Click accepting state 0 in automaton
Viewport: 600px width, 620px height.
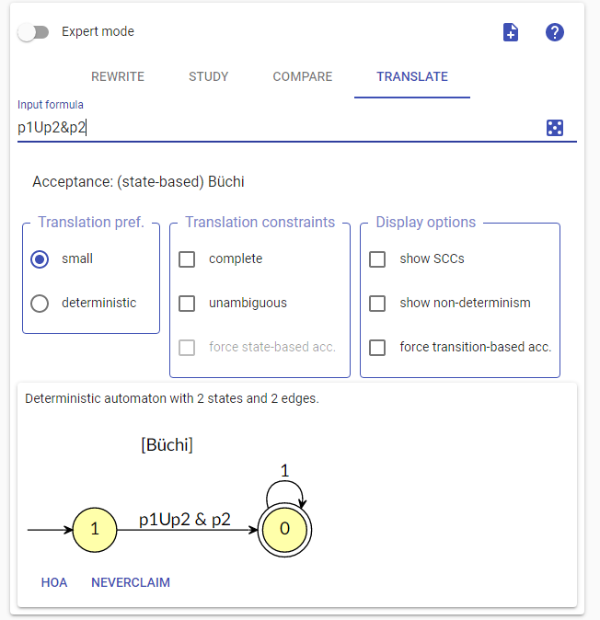(284, 530)
